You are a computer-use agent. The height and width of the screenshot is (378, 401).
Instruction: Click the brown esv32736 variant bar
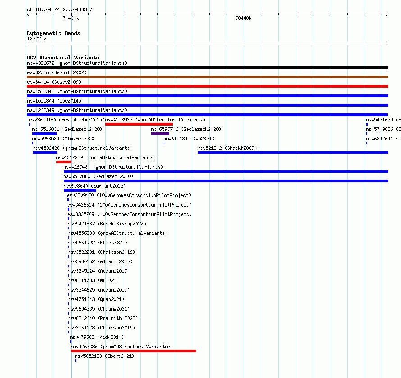[x=207, y=77]
